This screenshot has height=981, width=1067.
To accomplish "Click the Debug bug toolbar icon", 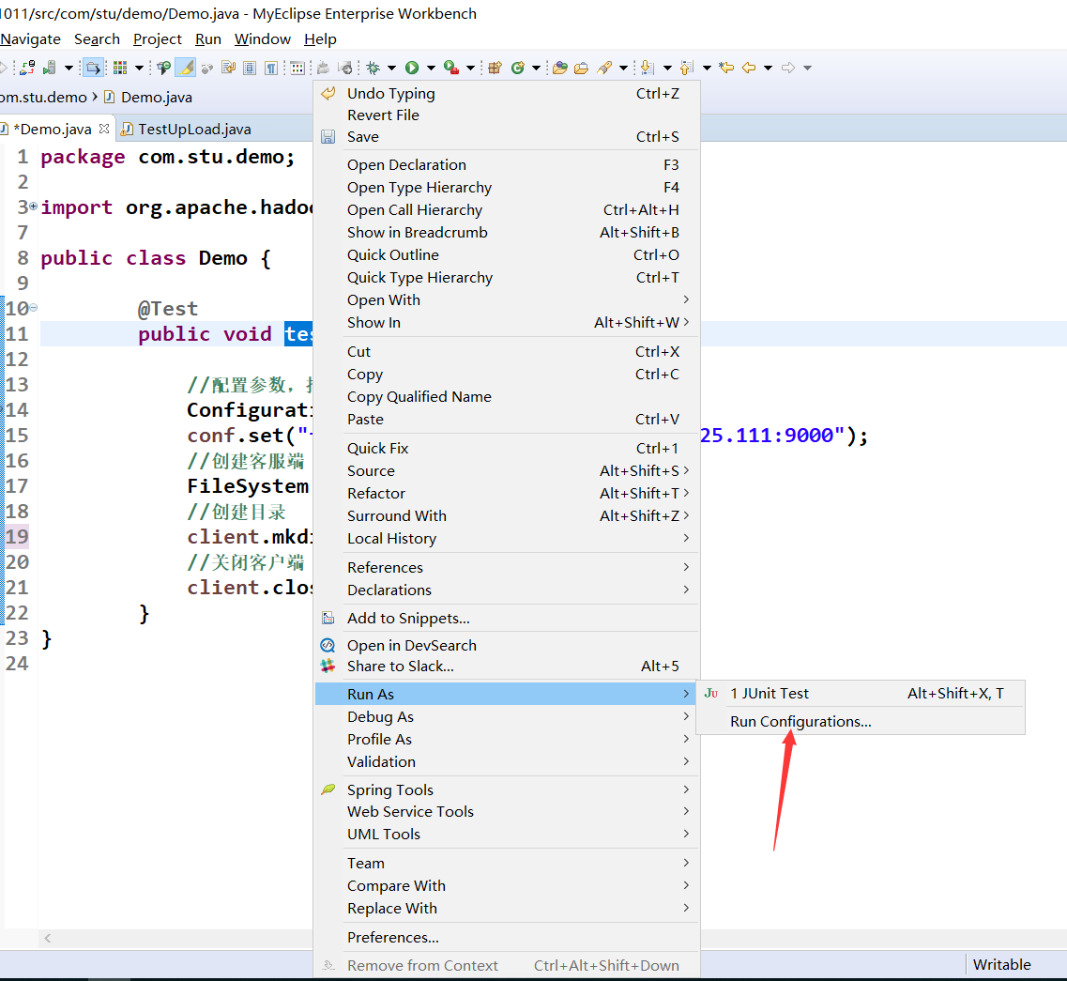I will (x=373, y=68).
